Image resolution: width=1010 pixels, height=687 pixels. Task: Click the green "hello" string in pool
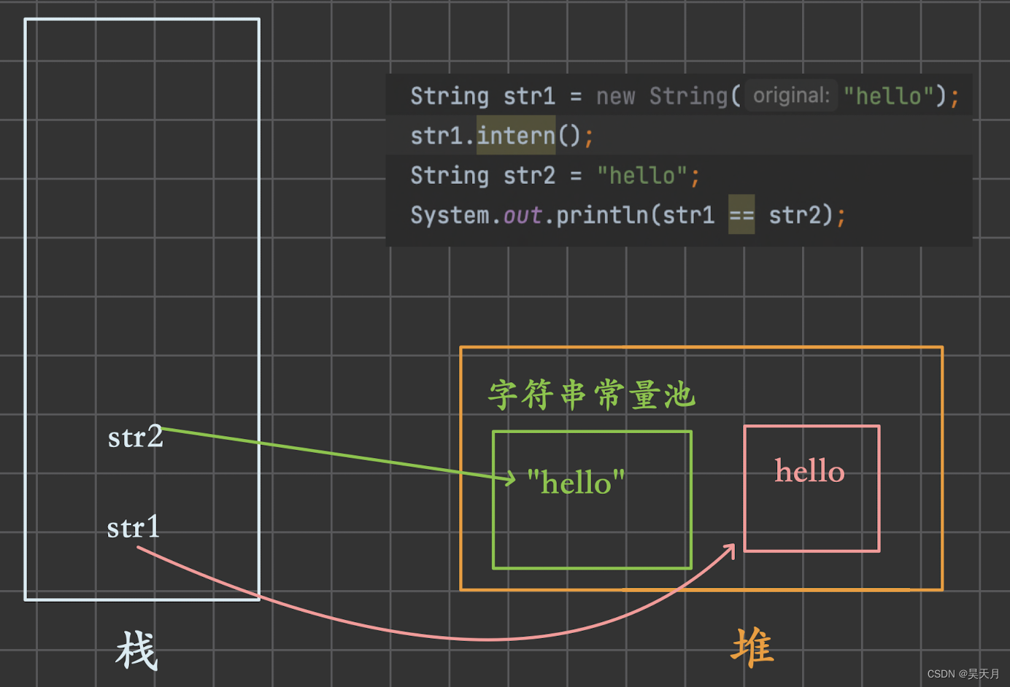pyautogui.click(x=576, y=482)
